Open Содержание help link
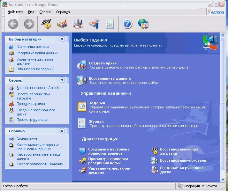Screen dimensions: 228x191 click(x=27, y=138)
